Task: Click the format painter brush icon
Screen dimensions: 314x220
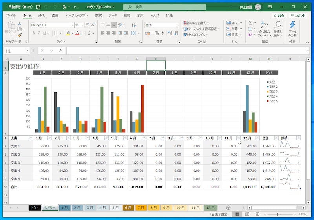Action: [20, 35]
